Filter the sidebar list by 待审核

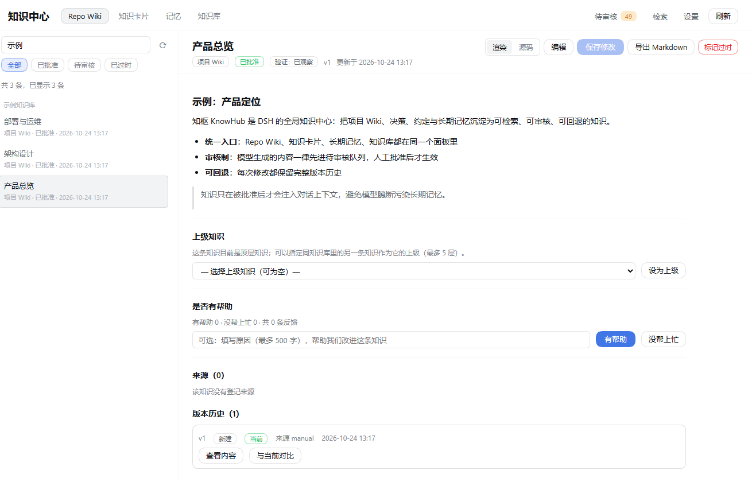pyautogui.click(x=84, y=65)
